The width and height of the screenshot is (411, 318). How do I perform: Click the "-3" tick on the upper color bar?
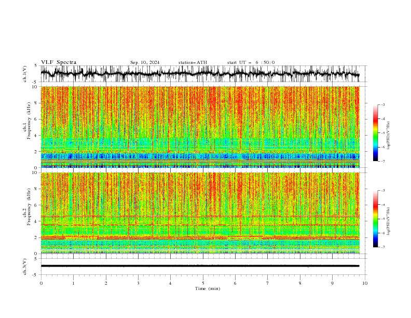click(x=383, y=104)
